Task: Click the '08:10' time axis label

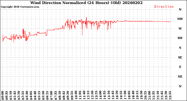Action: 60,96
